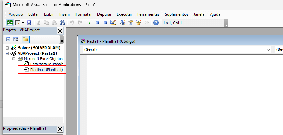Expand the Solver (SOLVER.XLAM) project node
This screenshot has width=283, height=135.
(x=7, y=48)
